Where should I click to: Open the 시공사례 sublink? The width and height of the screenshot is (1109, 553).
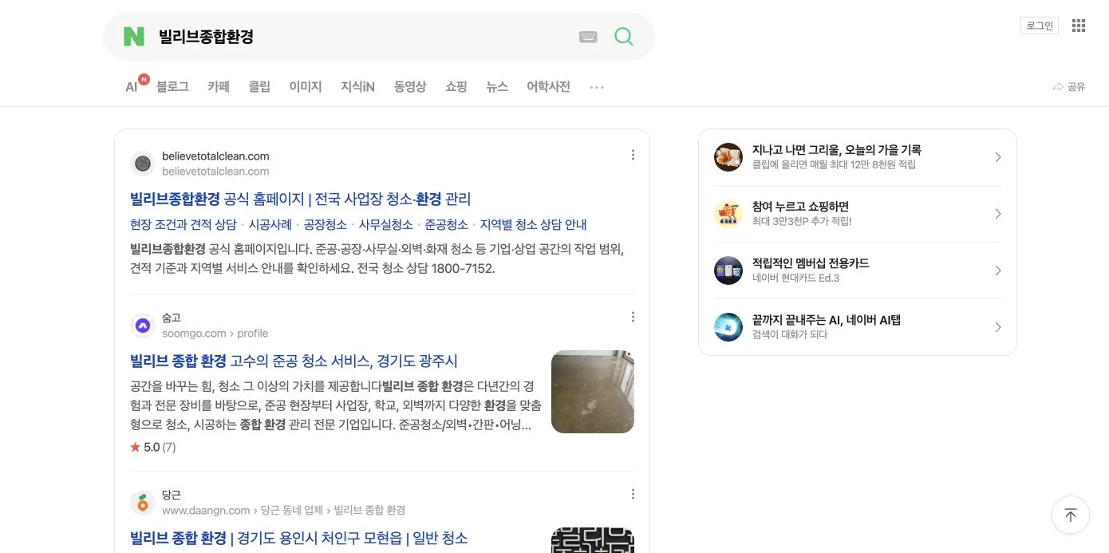tap(270, 224)
